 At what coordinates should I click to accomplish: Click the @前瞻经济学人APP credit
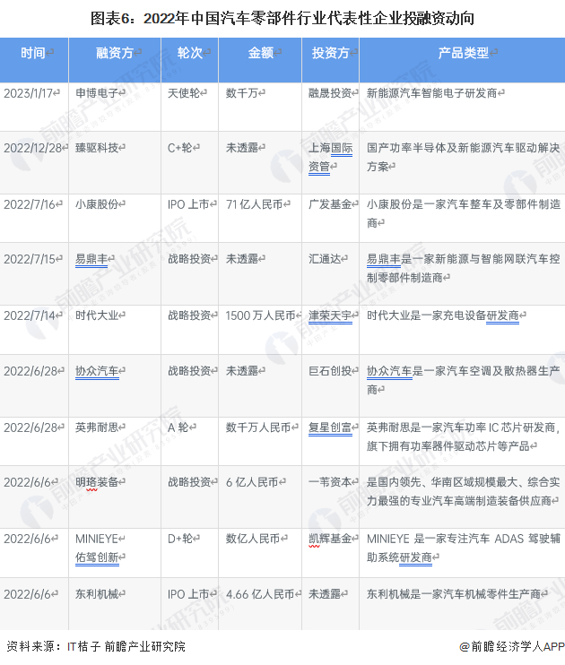pyautogui.click(x=512, y=647)
